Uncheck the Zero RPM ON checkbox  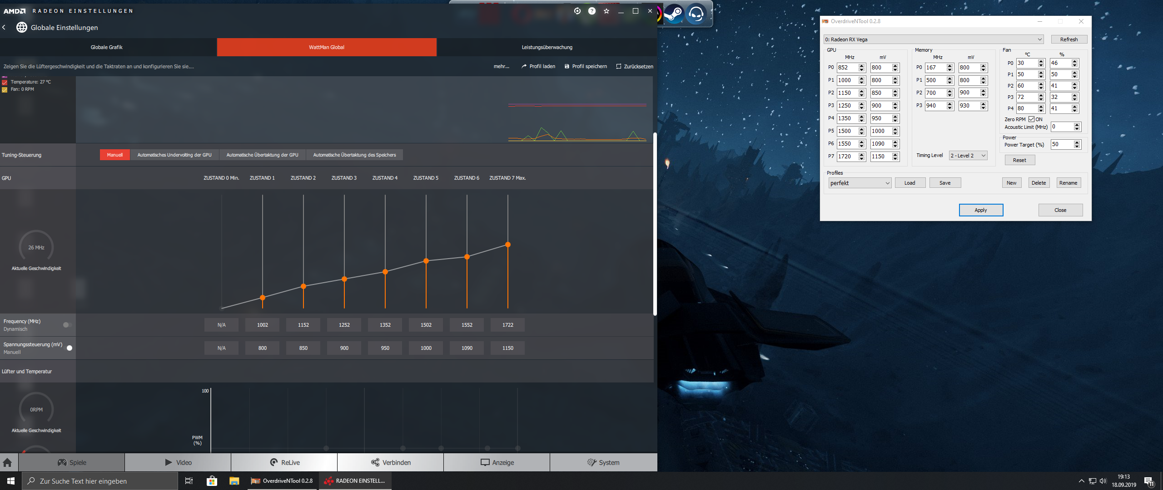(x=1031, y=119)
